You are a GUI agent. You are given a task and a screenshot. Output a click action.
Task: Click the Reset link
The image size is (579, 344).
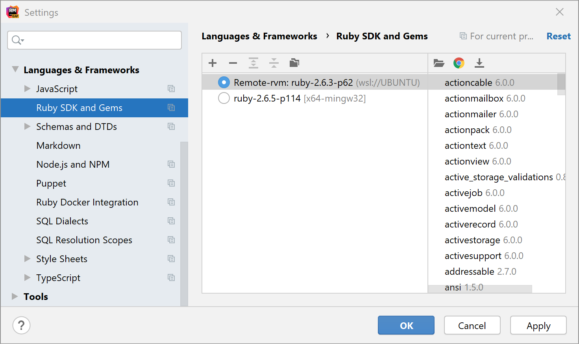click(558, 36)
